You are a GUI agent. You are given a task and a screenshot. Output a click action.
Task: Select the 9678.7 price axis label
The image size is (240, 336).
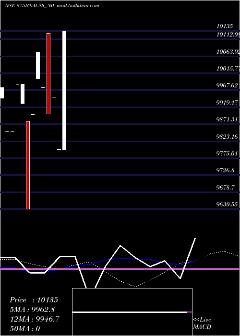coord(226,188)
